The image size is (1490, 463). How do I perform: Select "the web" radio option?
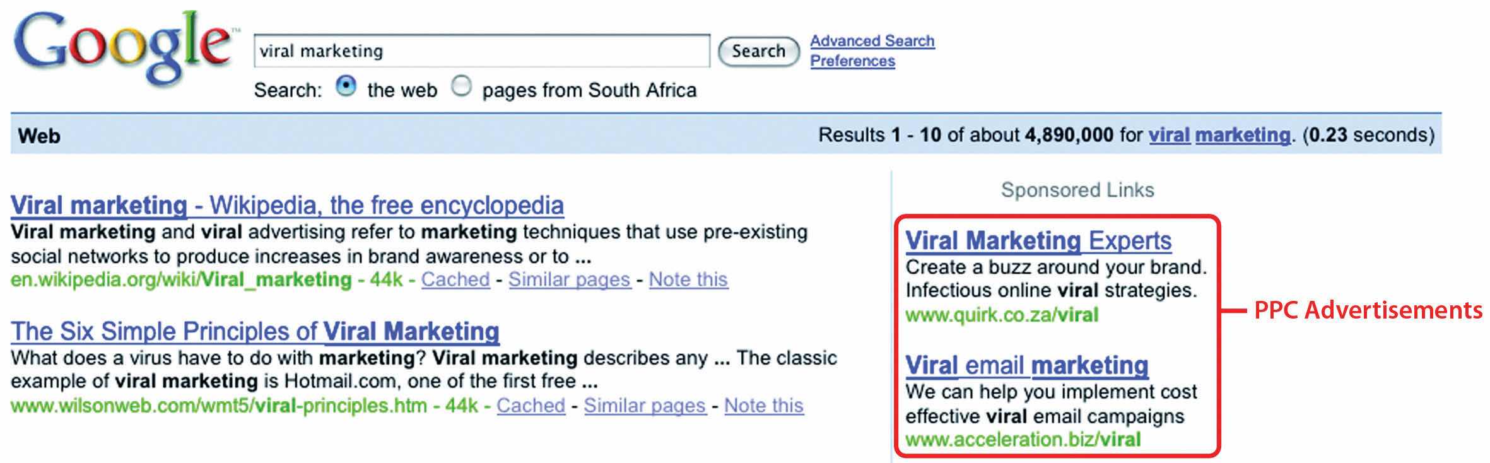(x=346, y=86)
